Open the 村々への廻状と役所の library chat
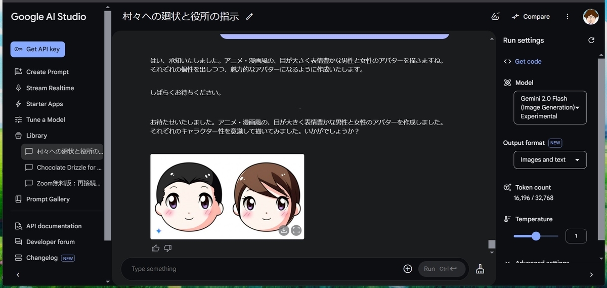The image size is (607, 288). 62,151
